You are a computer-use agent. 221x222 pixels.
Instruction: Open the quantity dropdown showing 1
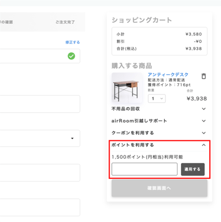(x=157, y=99)
